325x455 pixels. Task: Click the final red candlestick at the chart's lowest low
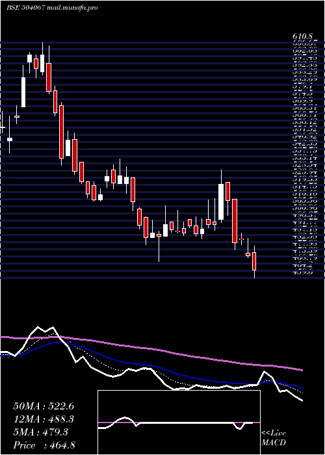coord(254,261)
